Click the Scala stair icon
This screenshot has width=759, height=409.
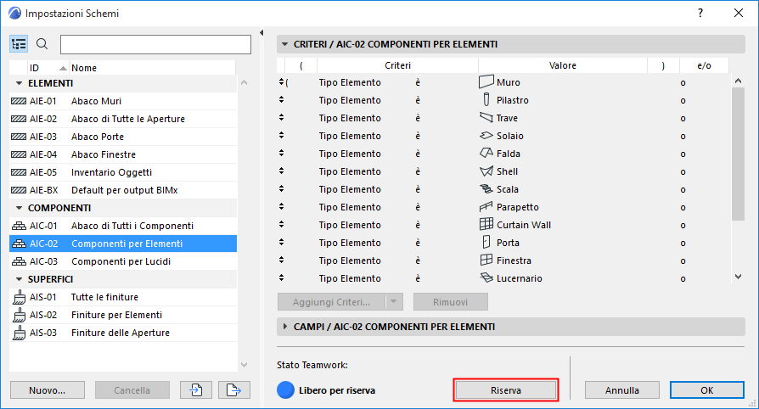point(486,189)
